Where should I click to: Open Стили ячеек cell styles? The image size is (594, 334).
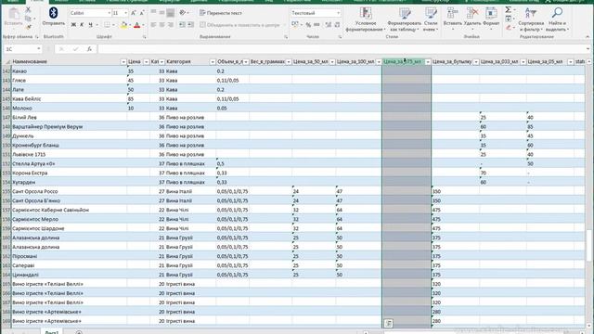[x=431, y=19]
